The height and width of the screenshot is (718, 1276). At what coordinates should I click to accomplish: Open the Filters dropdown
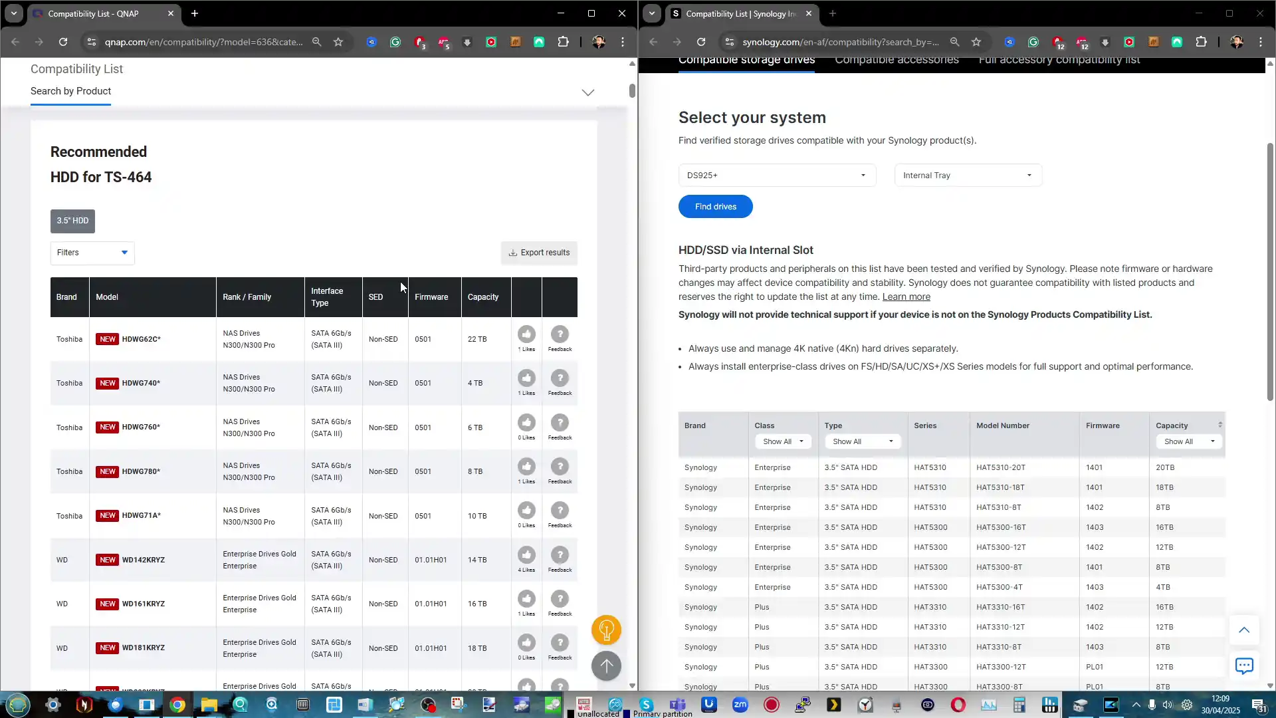(92, 253)
